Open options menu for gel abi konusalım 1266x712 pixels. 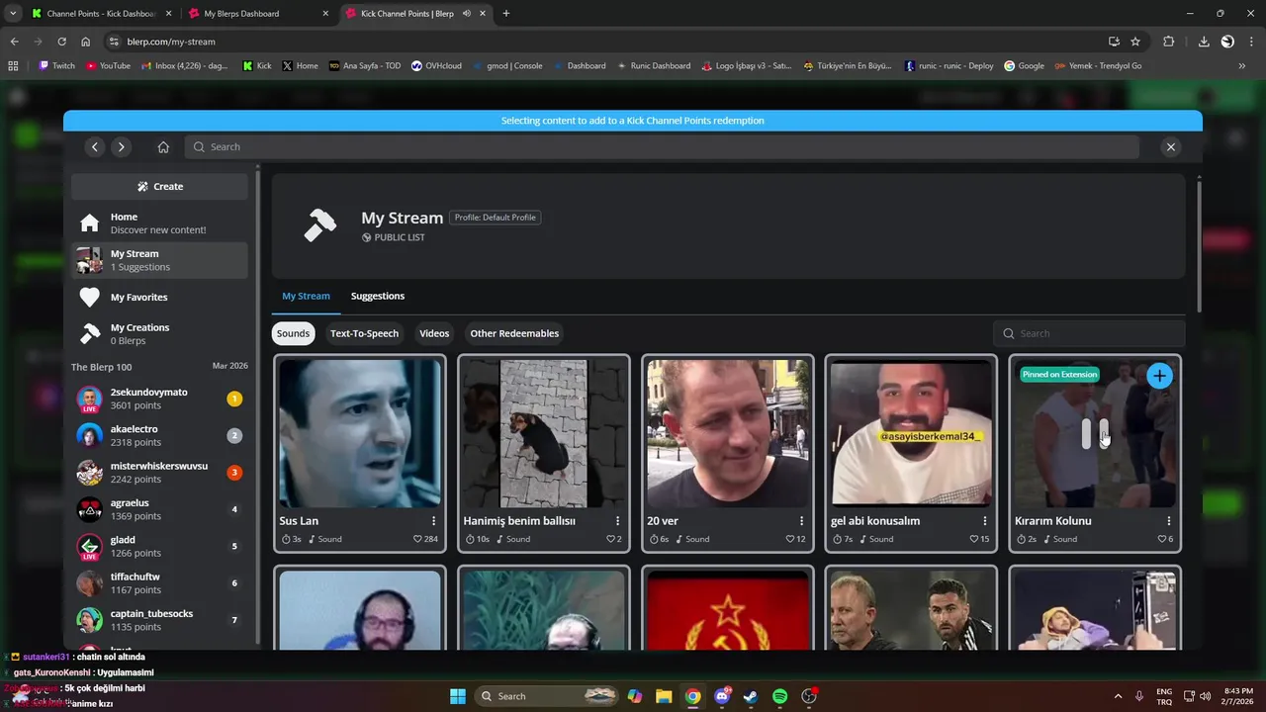point(985,521)
